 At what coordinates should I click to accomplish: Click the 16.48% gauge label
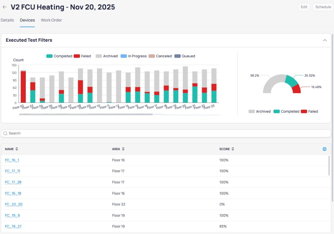coord(316,87)
